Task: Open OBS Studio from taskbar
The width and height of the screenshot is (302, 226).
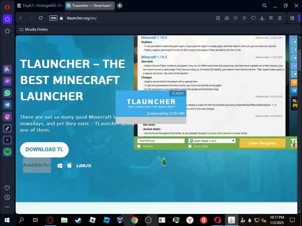Action: (148, 220)
